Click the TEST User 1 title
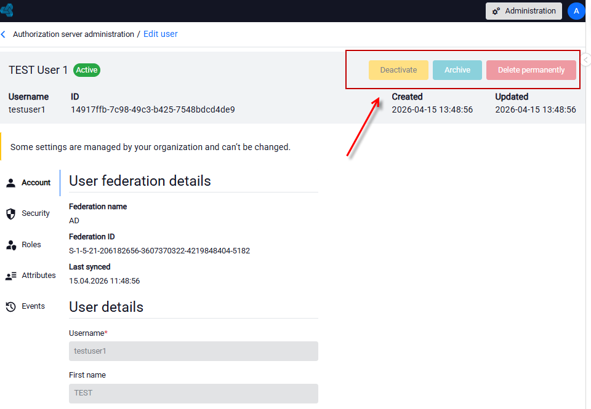Image resolution: width=591 pixels, height=409 pixels. pos(38,70)
